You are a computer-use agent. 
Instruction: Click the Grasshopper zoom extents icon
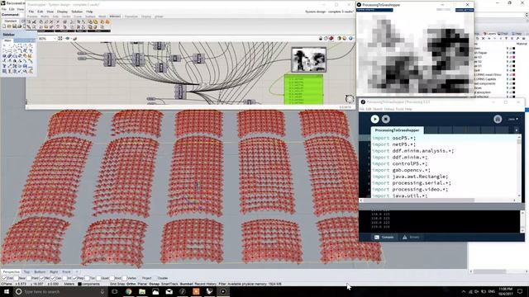click(60, 39)
